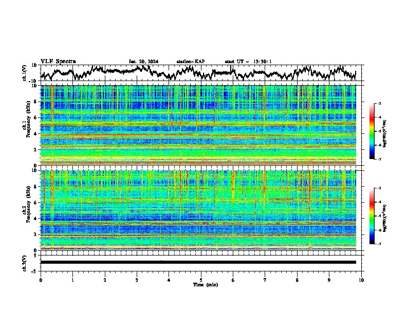Click inside the ch.2 spectrogram panel
This screenshot has width=407, height=314.
click(198, 210)
